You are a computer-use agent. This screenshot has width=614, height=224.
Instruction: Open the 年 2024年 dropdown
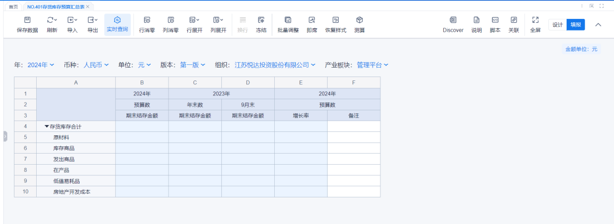pyautogui.click(x=41, y=65)
